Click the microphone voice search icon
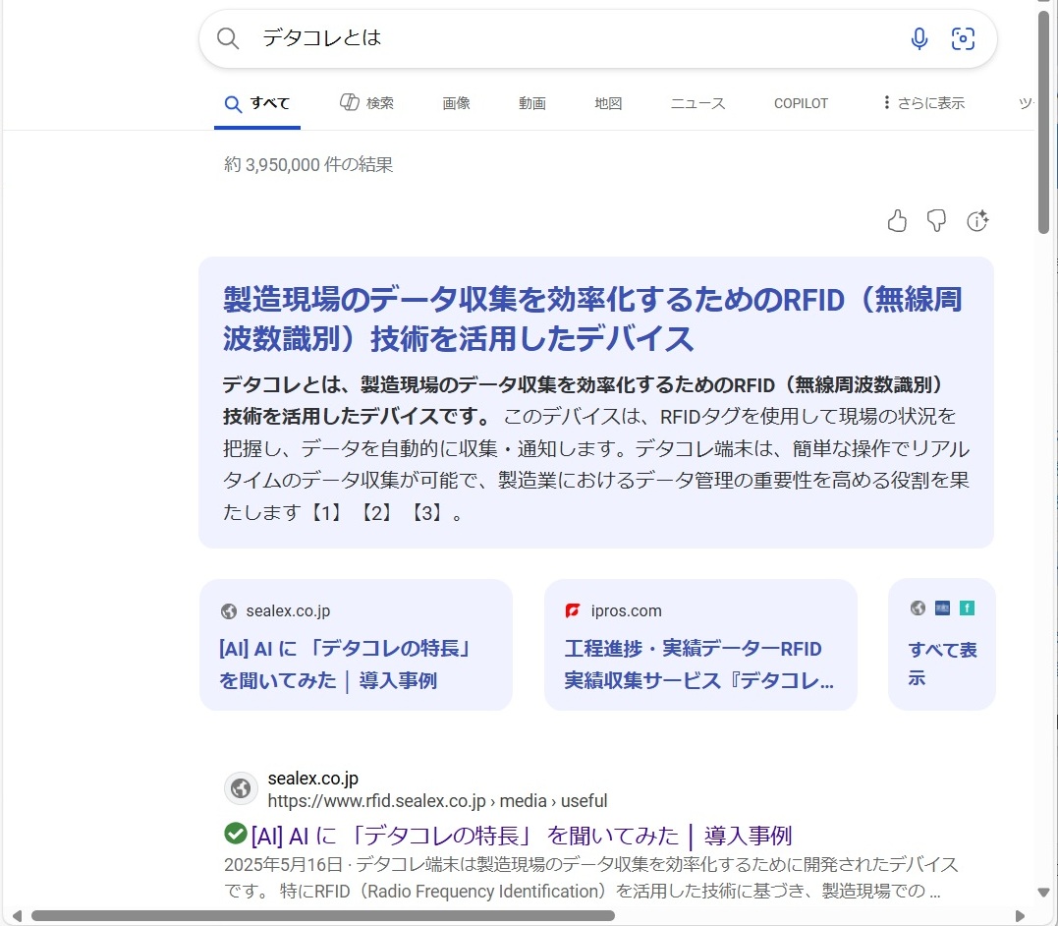 coord(919,38)
